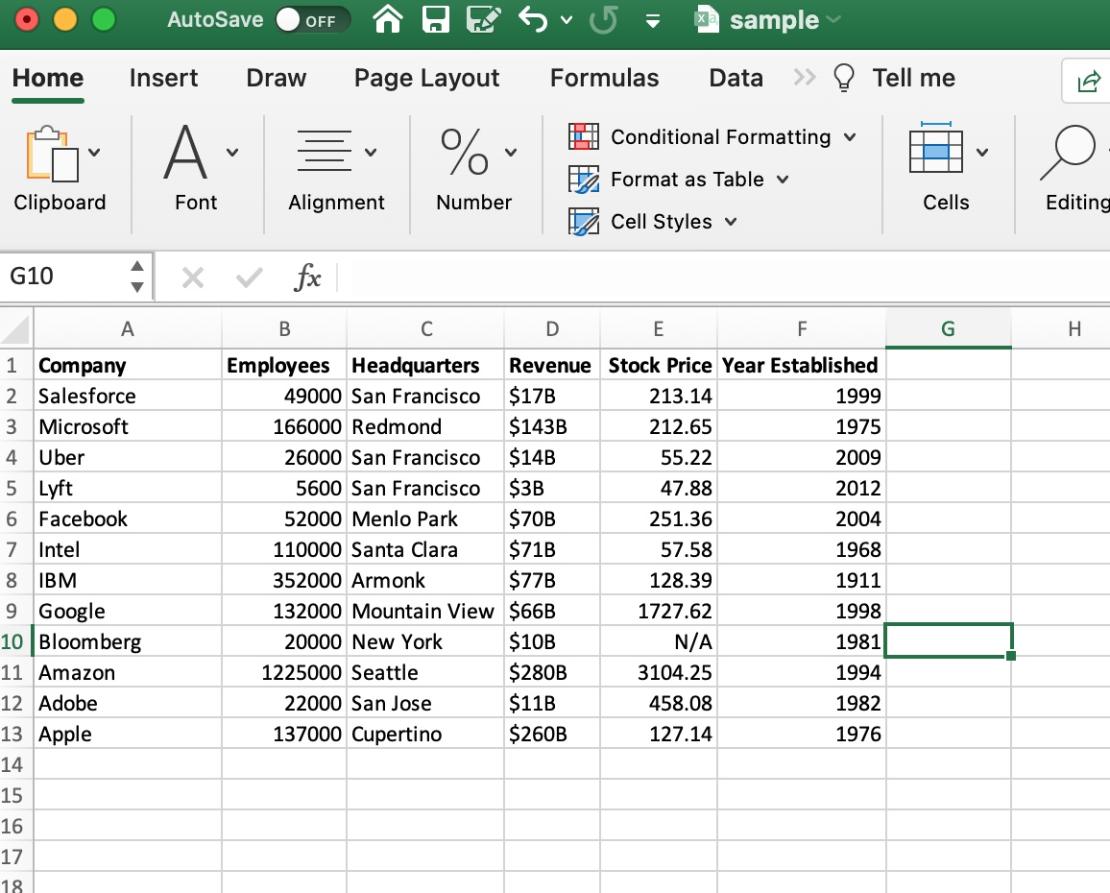Click the Alignment lines icon

(x=325, y=150)
